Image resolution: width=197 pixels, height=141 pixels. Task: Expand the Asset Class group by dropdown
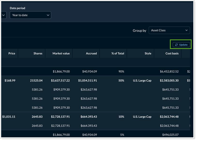tap(169, 30)
